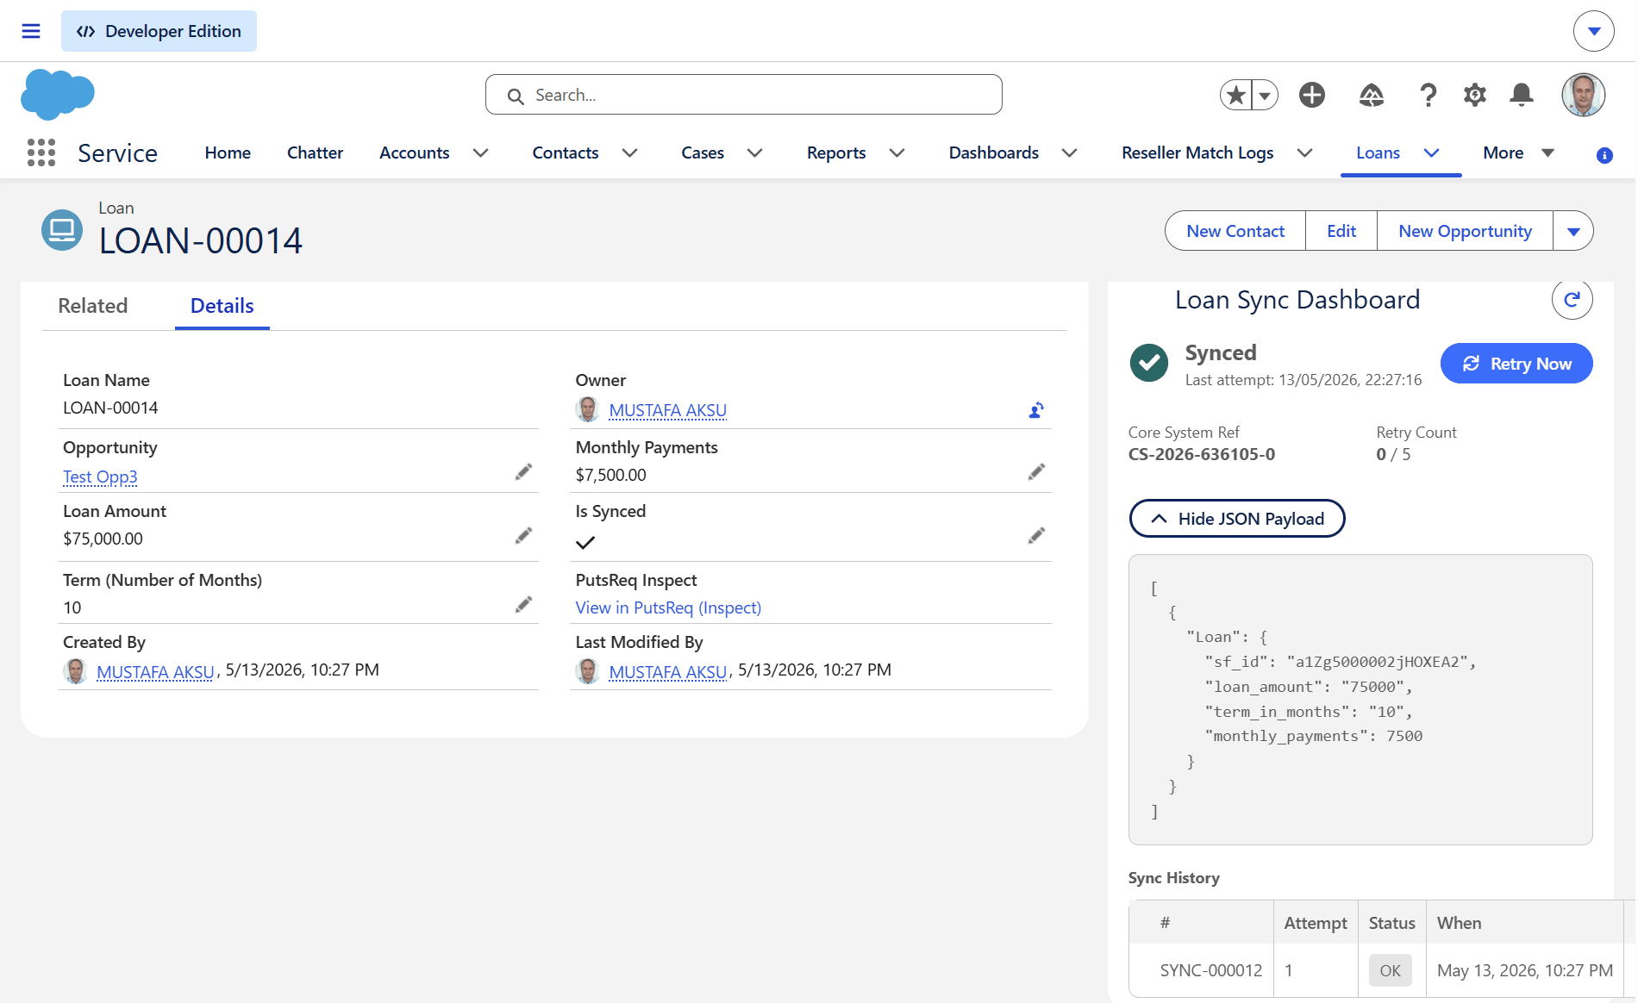This screenshot has height=1003, width=1638.
Task: Focus the global Search field
Action: point(744,95)
